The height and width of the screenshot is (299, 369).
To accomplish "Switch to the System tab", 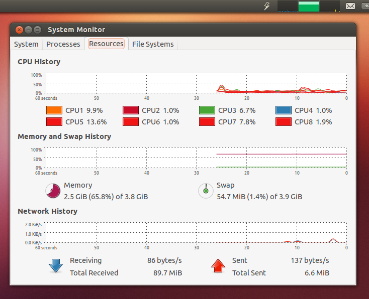I will pos(26,44).
